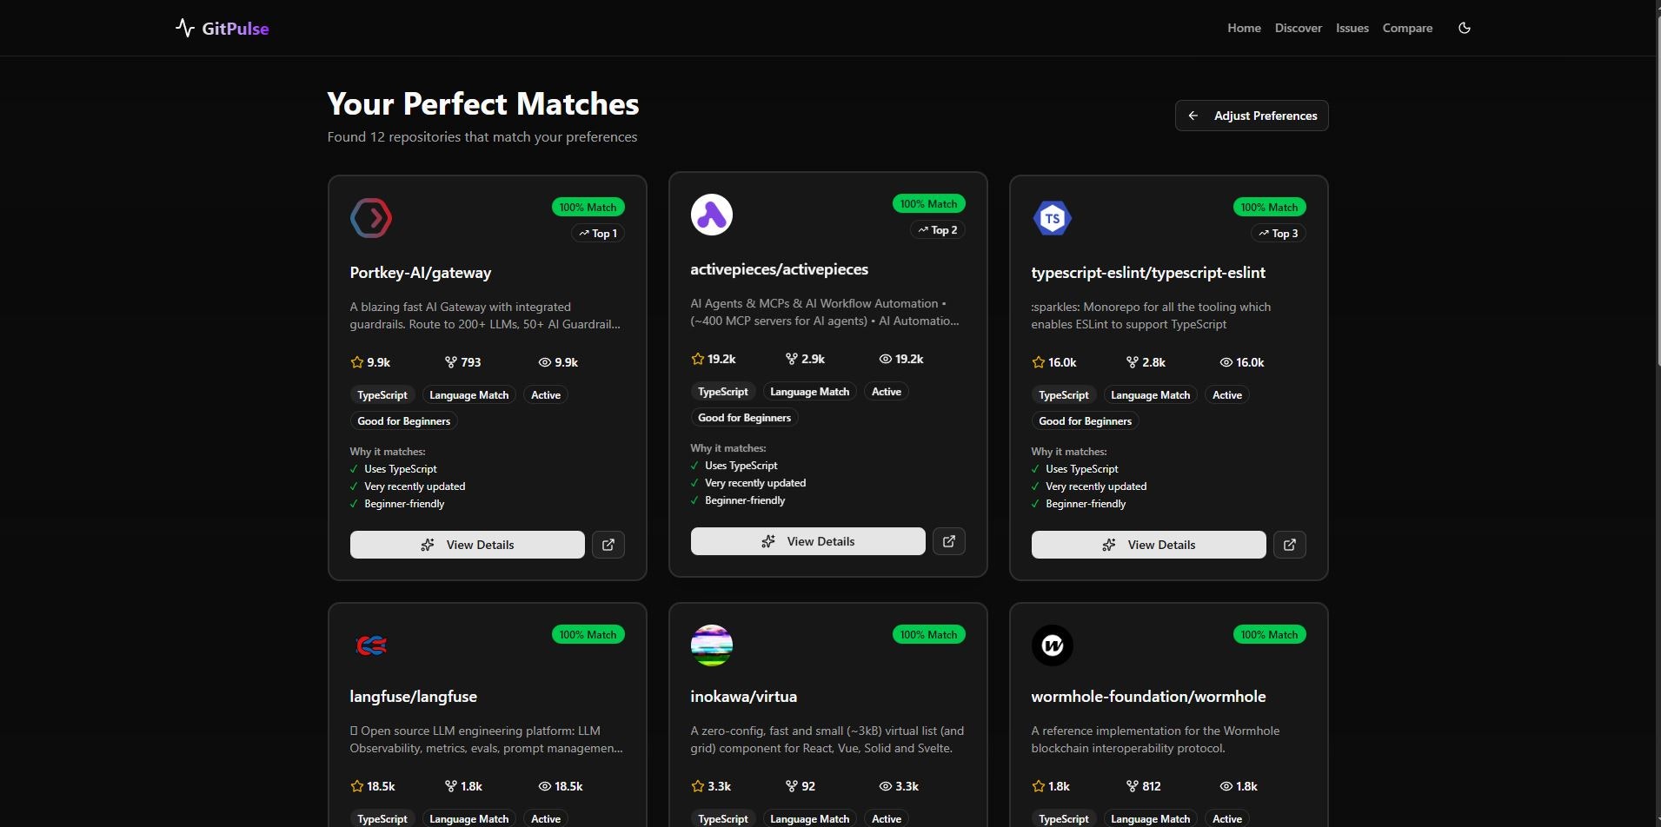Click the GitPulse logo icon
The height and width of the screenshot is (827, 1661).
(185, 27)
